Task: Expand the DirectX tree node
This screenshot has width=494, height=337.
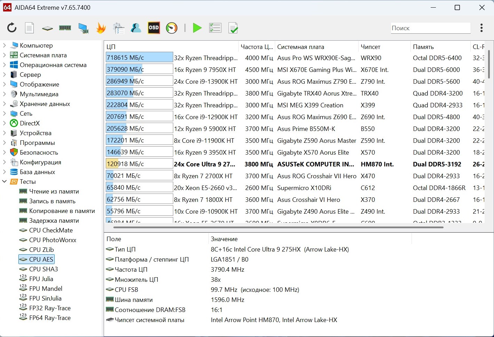Action: pyautogui.click(x=5, y=123)
